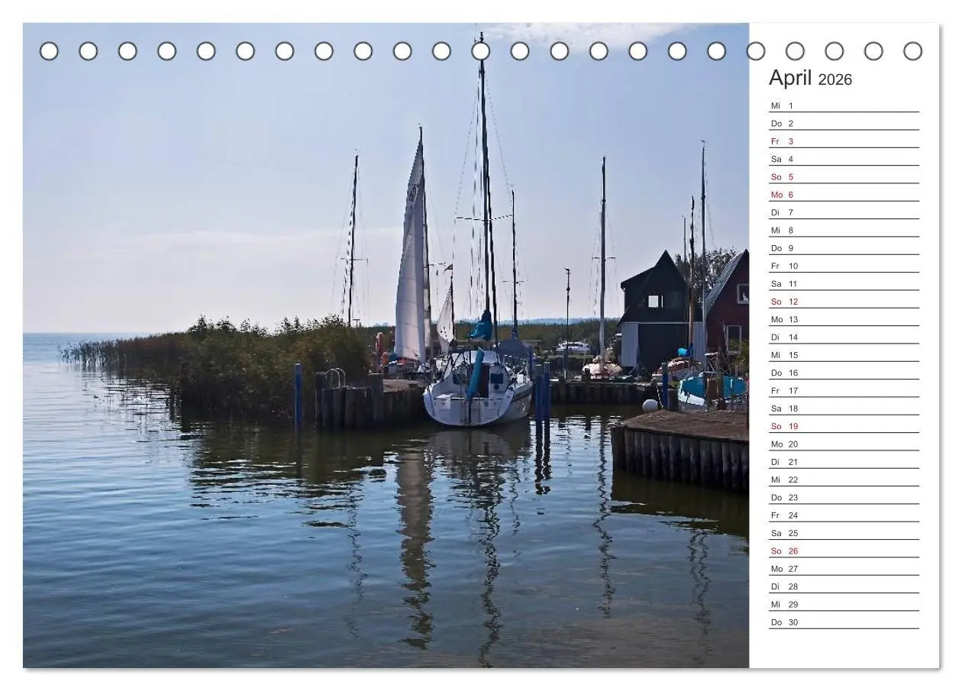Select the 'Mi 8' date row
962x691 pixels.
[x=844, y=230]
